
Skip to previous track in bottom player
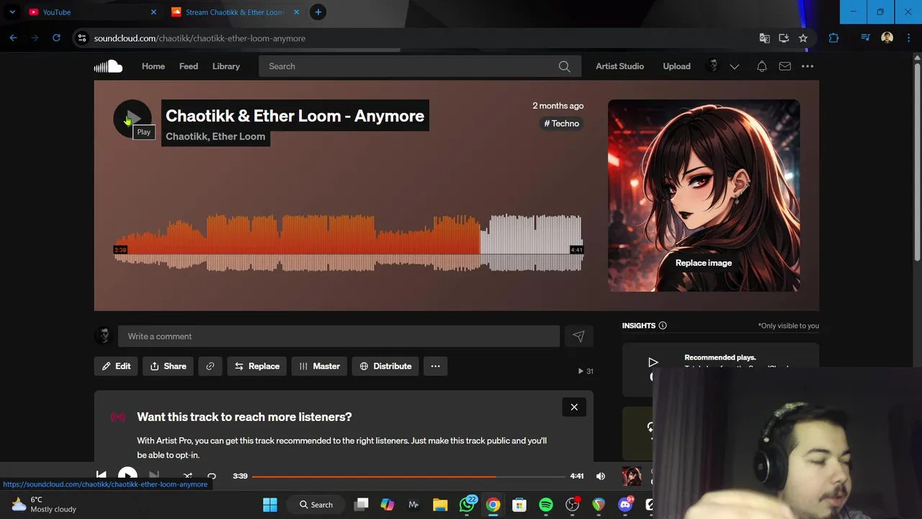point(102,476)
